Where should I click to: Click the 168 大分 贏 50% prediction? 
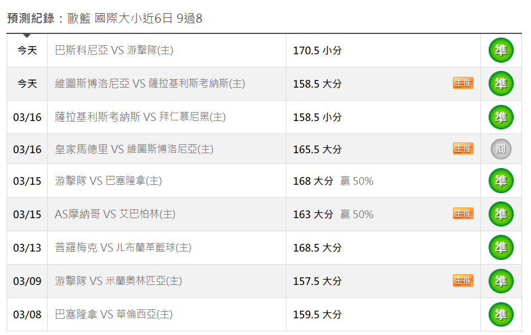click(x=334, y=181)
